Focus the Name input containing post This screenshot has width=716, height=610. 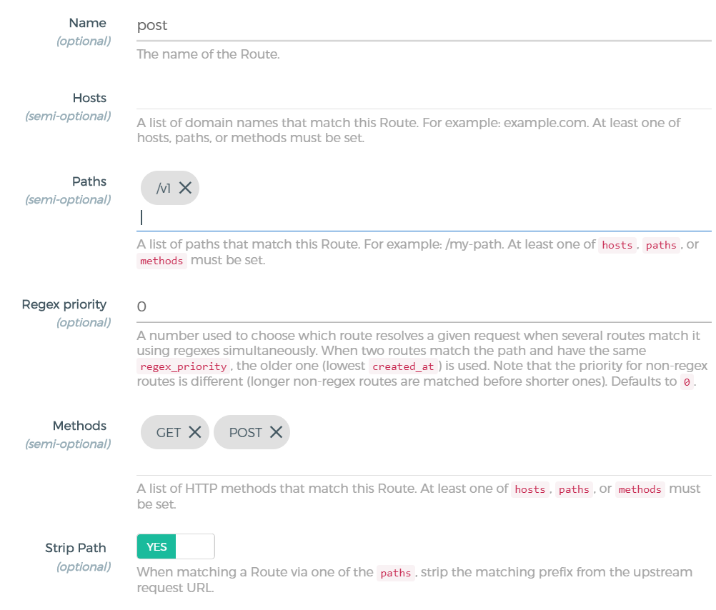coord(423,26)
